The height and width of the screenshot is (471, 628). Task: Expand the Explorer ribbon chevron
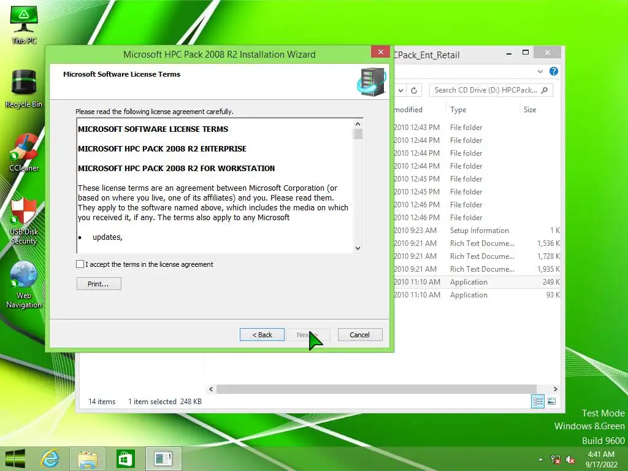click(540, 71)
